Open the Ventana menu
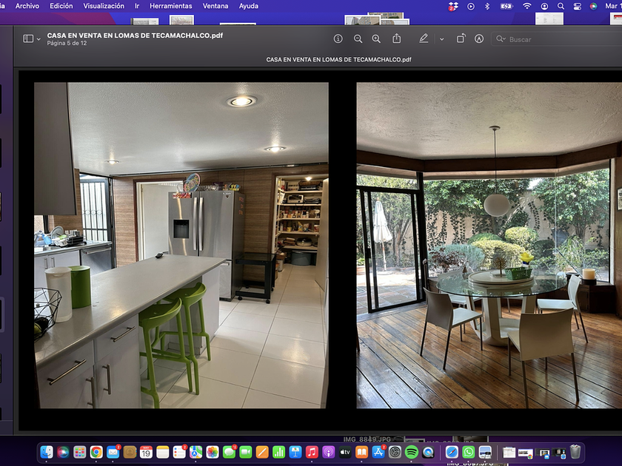Screen dimensions: 622x466 pos(215,6)
